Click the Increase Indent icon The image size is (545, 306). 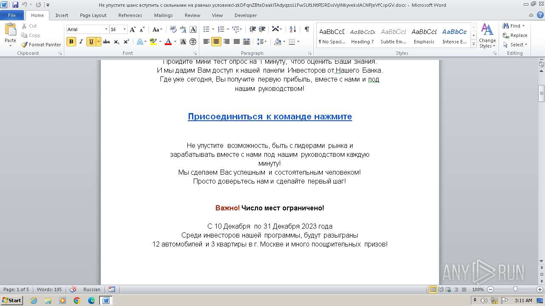(x=262, y=29)
